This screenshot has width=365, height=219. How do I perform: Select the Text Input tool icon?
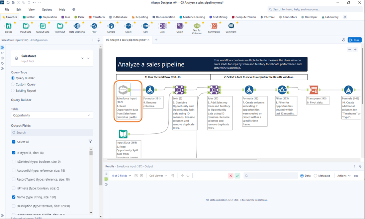[60, 26]
